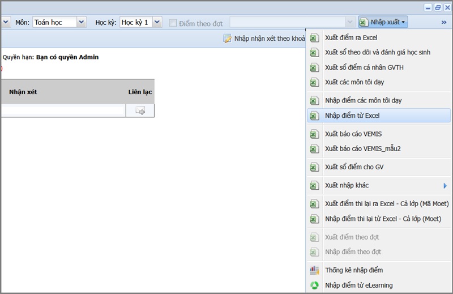Viewport: 453px width, 294px height.
Task: Click the minimize window button
Action: pyautogui.click(x=428, y=7)
